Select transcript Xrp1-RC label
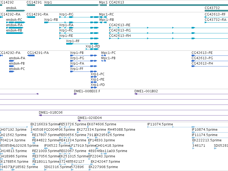 pos(66,30)
